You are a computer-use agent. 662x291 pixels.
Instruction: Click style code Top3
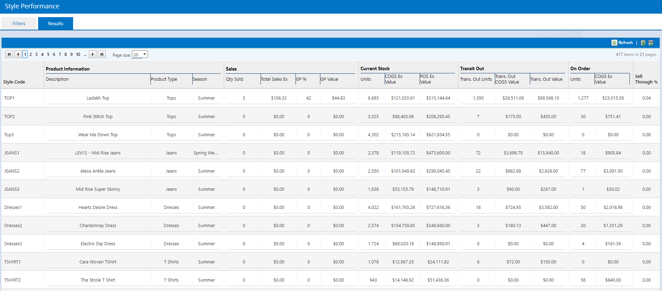9,135
